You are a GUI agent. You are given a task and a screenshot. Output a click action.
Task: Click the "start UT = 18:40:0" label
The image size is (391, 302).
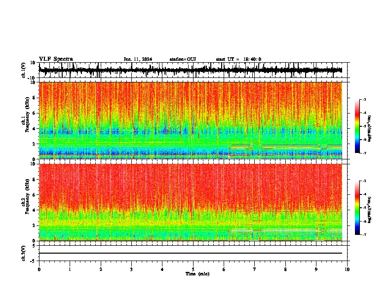pyautogui.click(x=238, y=59)
